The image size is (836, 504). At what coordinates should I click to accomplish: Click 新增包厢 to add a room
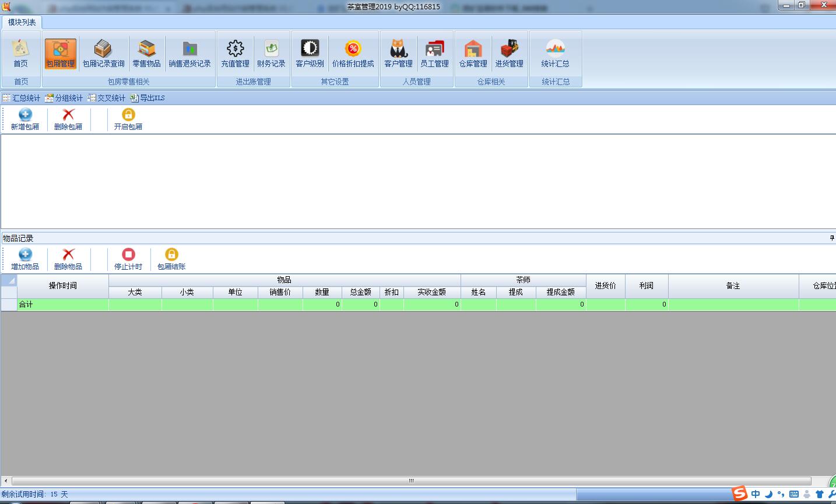point(25,119)
